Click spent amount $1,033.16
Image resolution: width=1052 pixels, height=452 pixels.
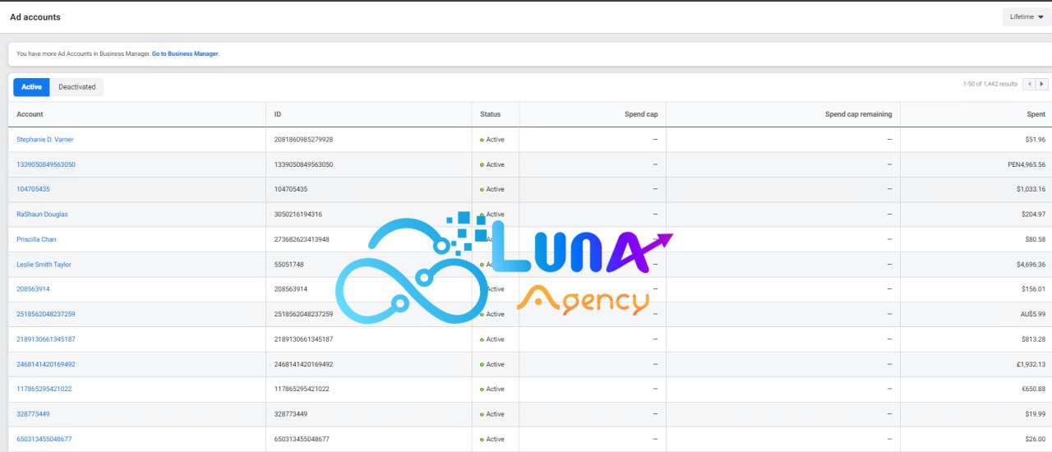point(1031,189)
